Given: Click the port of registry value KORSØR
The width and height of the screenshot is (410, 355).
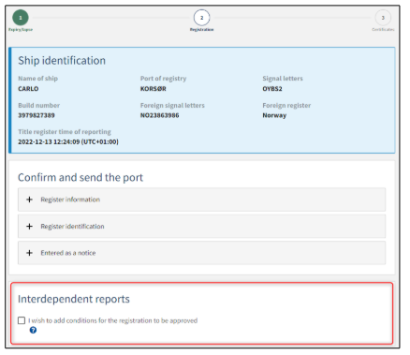Looking at the screenshot, I should pos(154,89).
